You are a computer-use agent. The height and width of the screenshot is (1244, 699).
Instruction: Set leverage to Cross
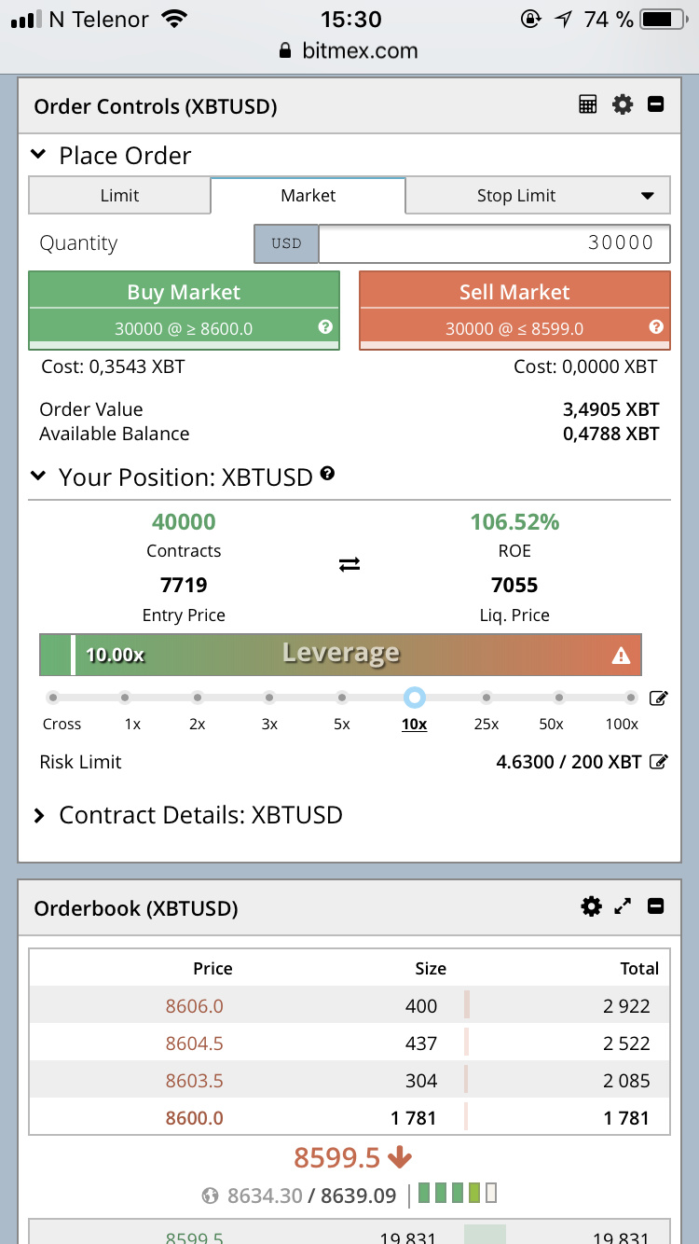tap(53, 698)
